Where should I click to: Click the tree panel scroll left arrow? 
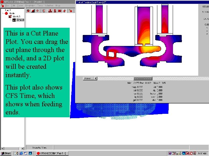(x=2, y=148)
